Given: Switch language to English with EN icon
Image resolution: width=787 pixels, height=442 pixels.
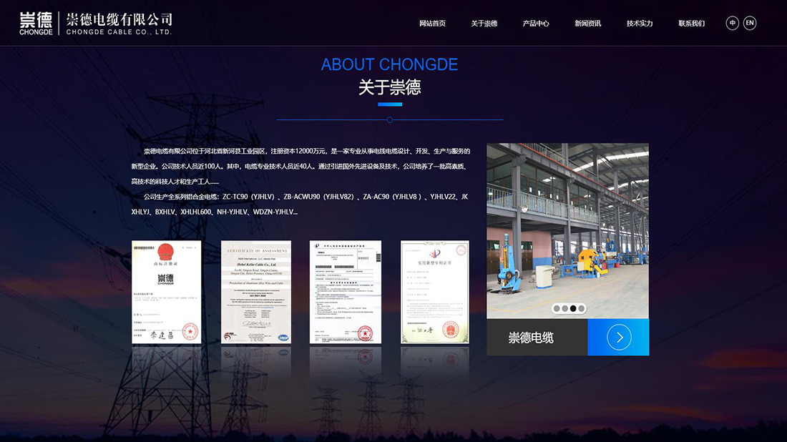Looking at the screenshot, I should coord(749,23).
